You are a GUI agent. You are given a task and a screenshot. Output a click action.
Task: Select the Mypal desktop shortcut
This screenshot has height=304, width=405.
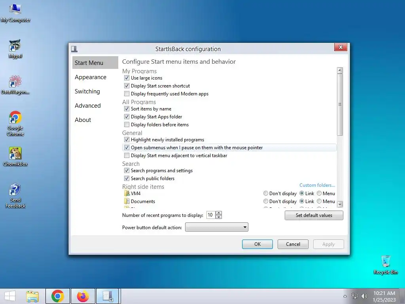pyautogui.click(x=15, y=49)
